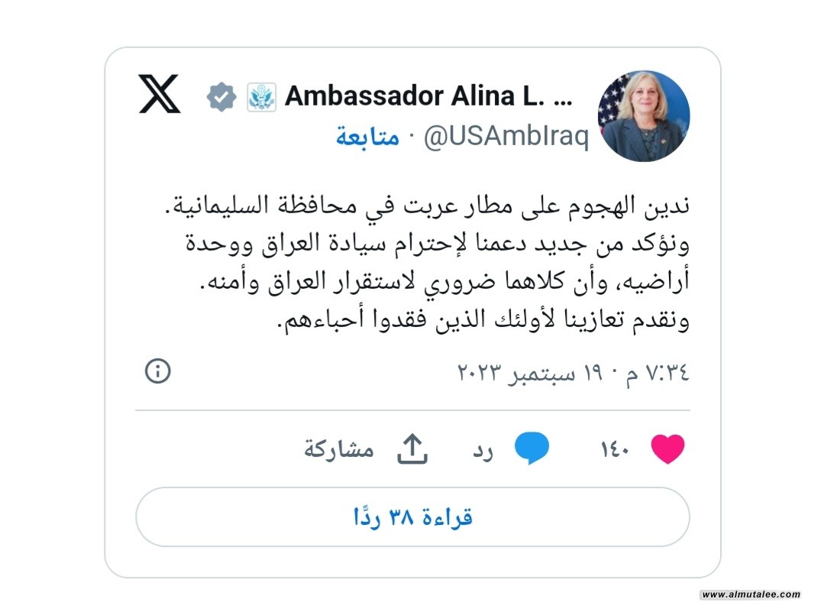
Task: Click the ١٤٠ likes count
Action: click(614, 449)
